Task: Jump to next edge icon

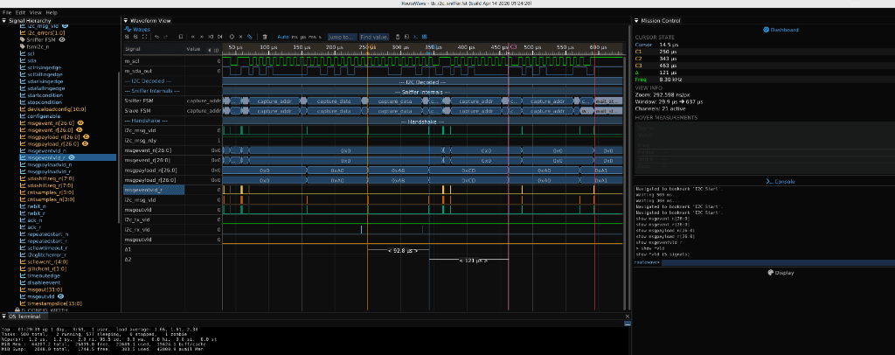Action: (219, 37)
